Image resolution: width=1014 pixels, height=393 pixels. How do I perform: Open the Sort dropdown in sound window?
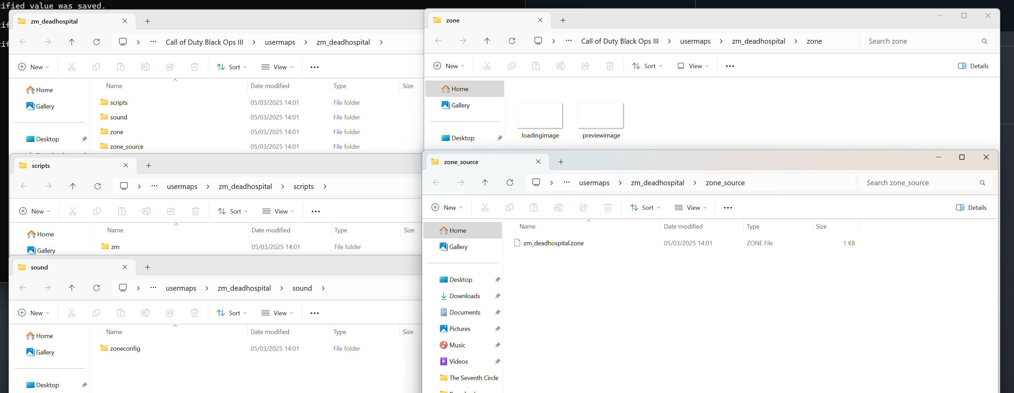coord(232,313)
